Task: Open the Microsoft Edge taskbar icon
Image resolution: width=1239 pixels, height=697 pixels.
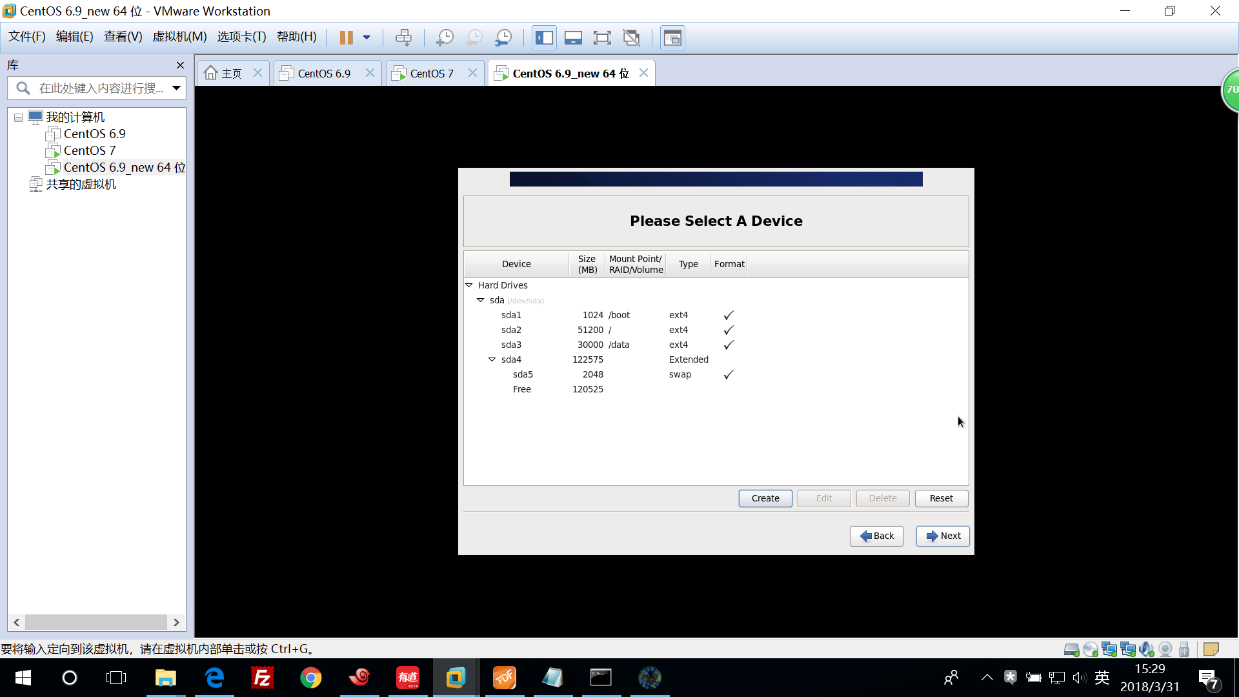Action: tap(214, 678)
